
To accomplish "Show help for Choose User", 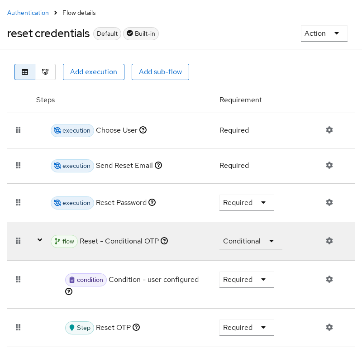I will click(x=143, y=130).
